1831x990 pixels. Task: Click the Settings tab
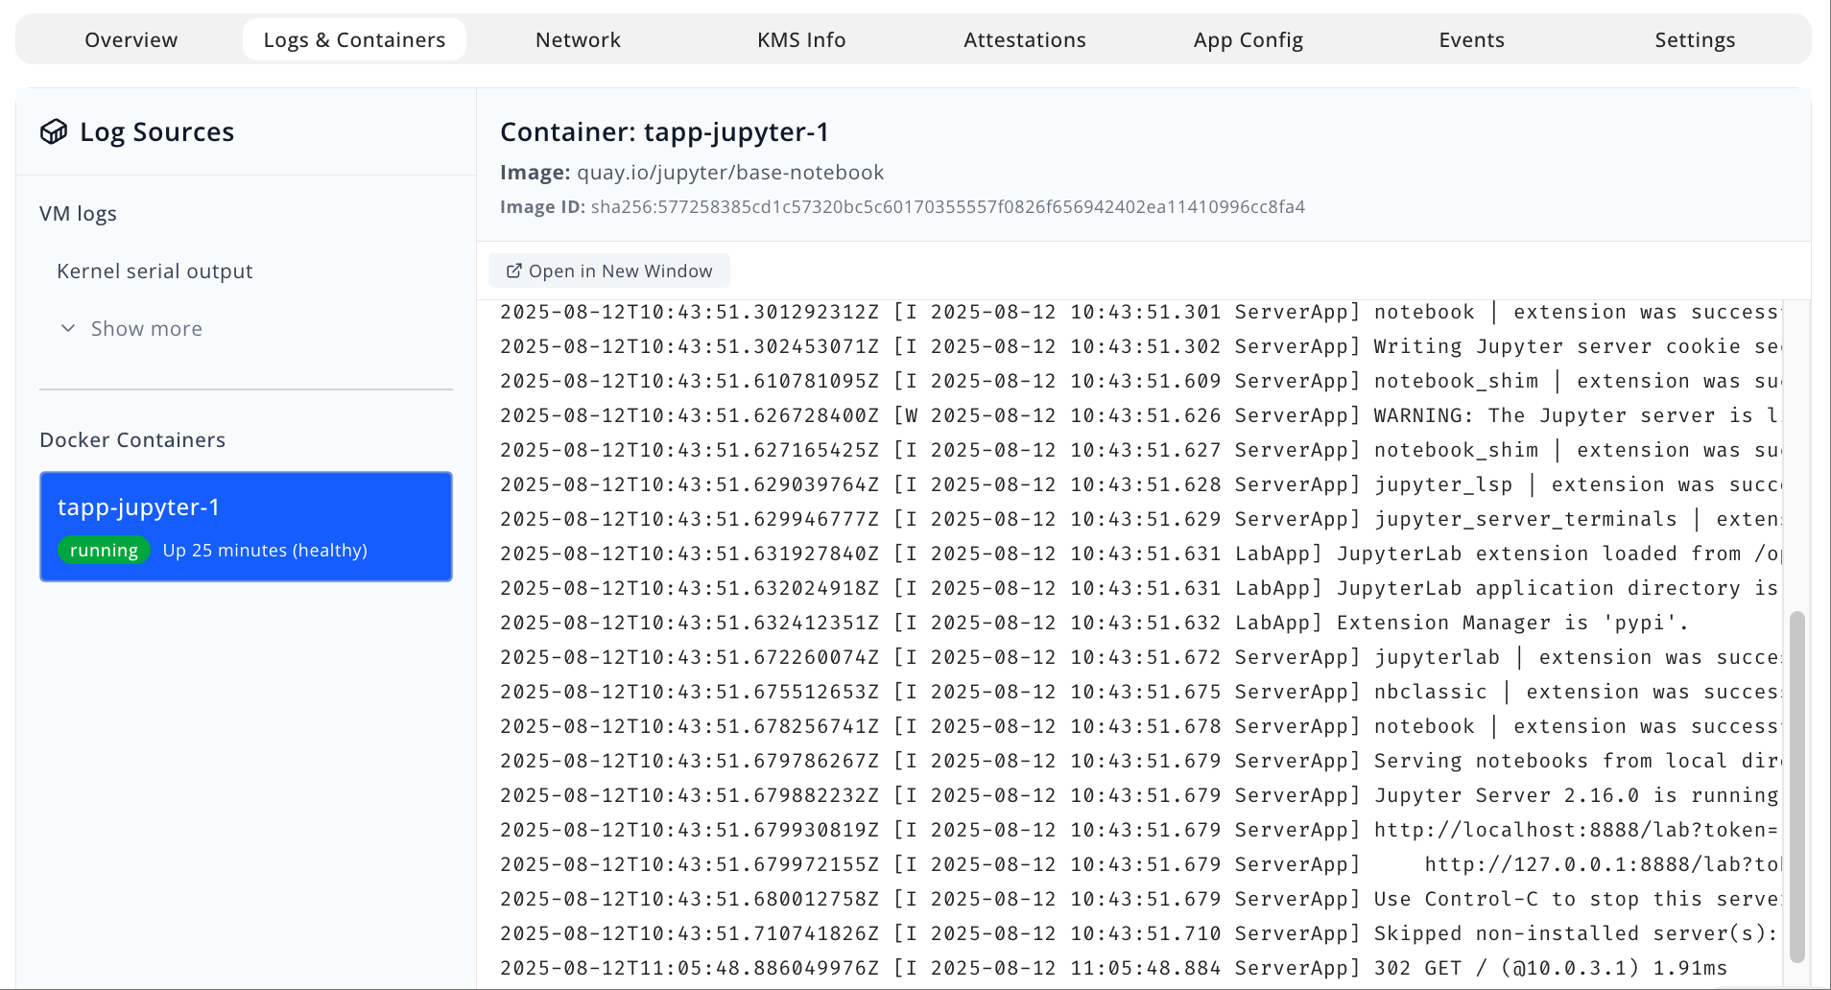coord(1695,39)
